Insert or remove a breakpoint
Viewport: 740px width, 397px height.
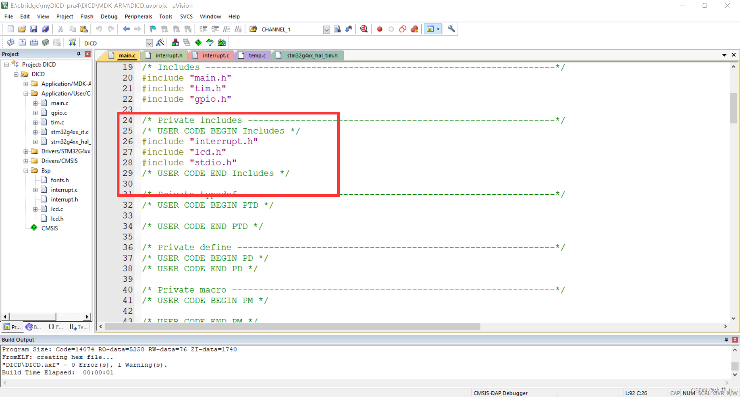[379, 29]
